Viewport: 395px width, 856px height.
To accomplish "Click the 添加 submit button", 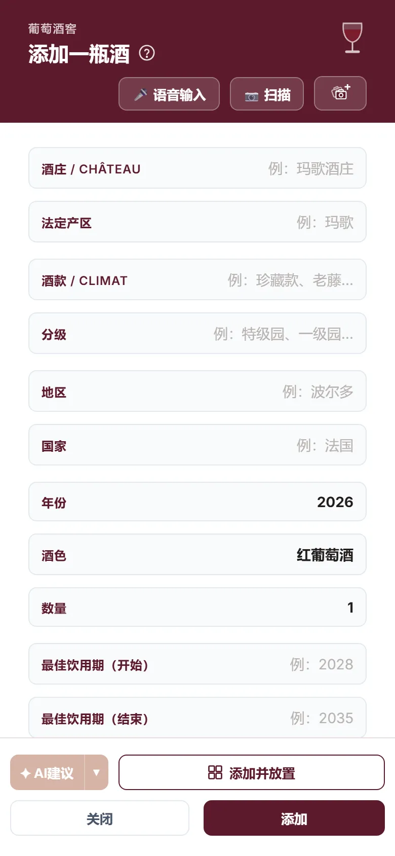I will coord(294,818).
